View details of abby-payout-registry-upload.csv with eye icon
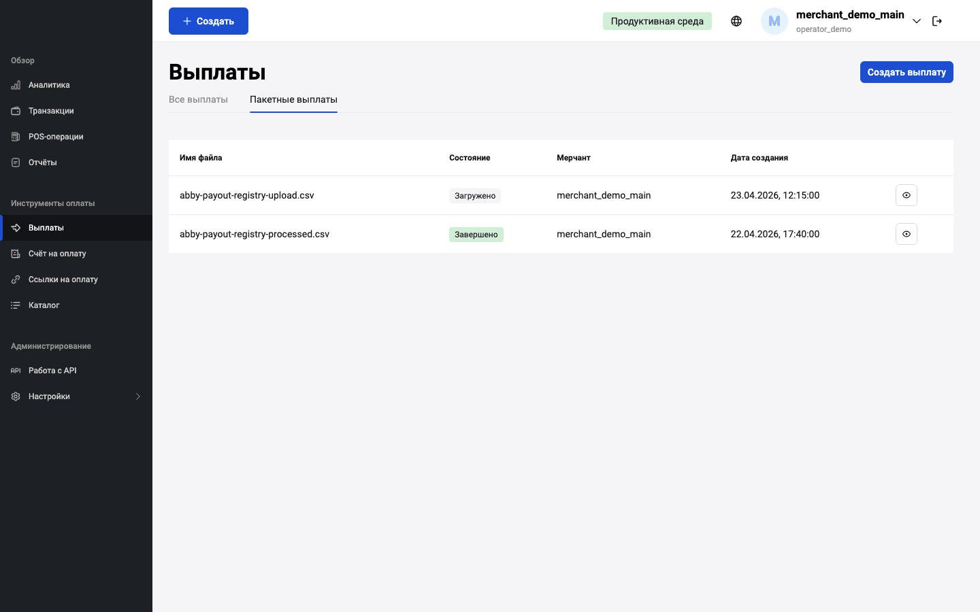Image resolution: width=980 pixels, height=612 pixels. (906, 195)
